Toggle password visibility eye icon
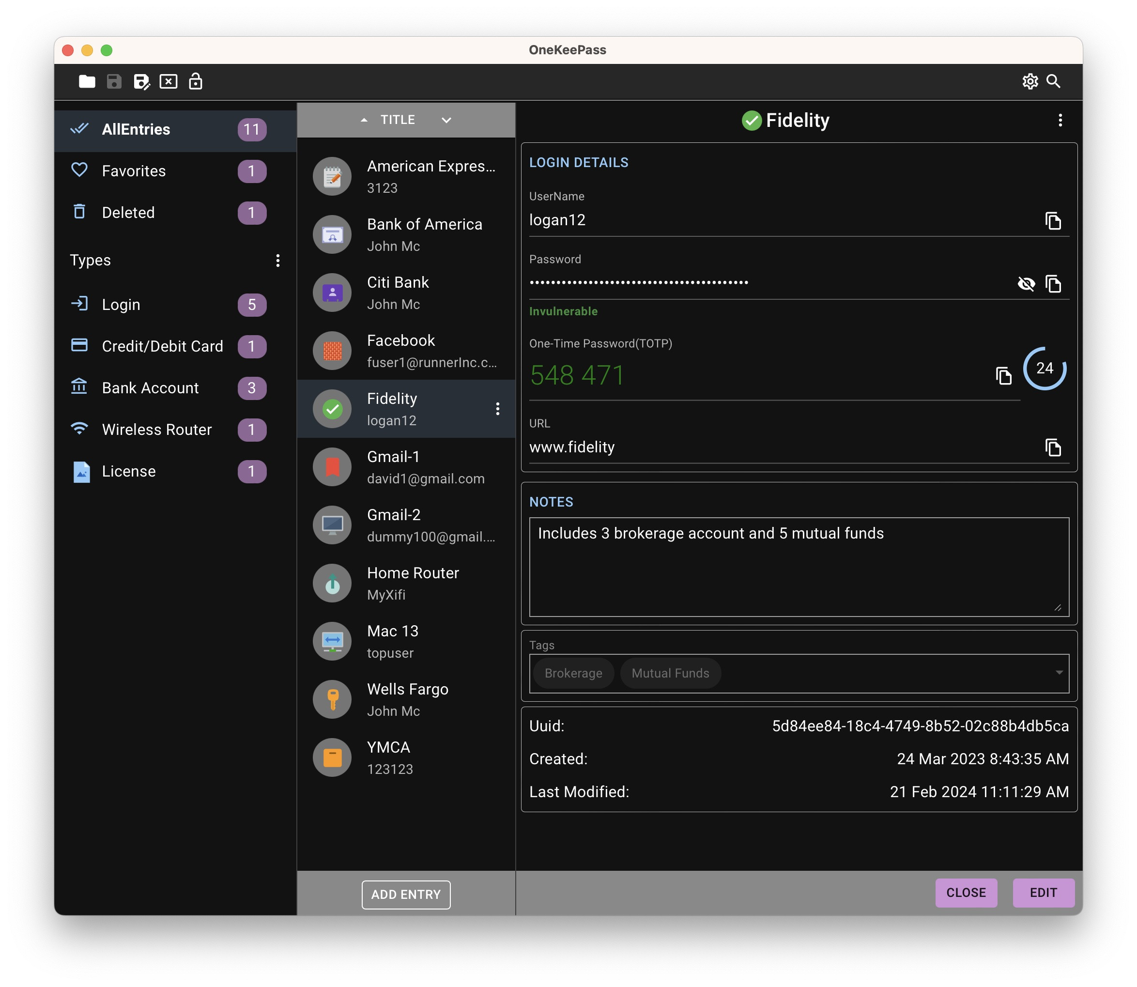The width and height of the screenshot is (1137, 987). (1025, 284)
